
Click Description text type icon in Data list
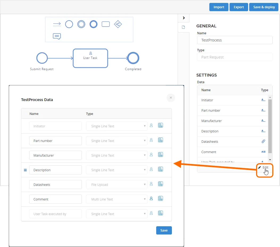click(x=263, y=131)
